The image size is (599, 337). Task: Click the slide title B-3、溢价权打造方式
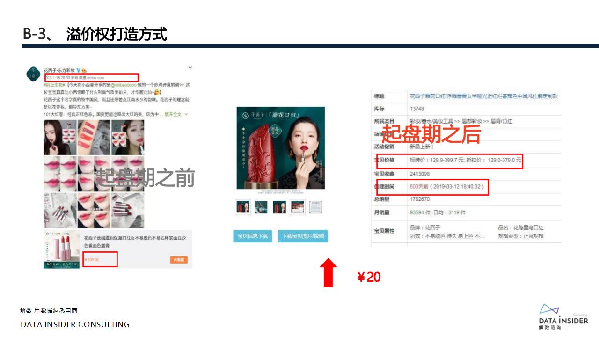click(95, 34)
